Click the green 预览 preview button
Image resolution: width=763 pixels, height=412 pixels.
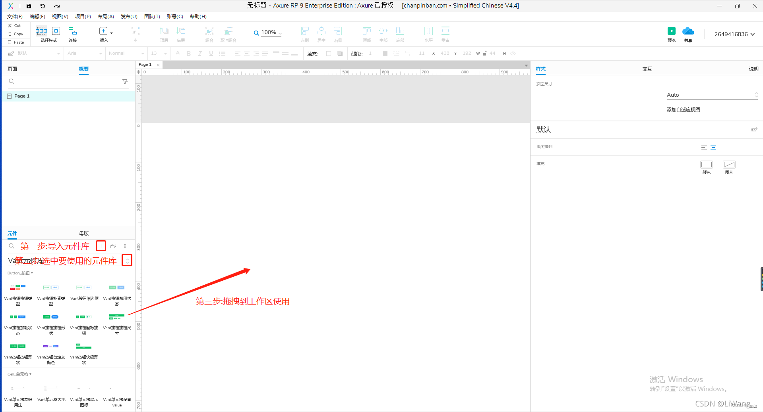pos(672,31)
